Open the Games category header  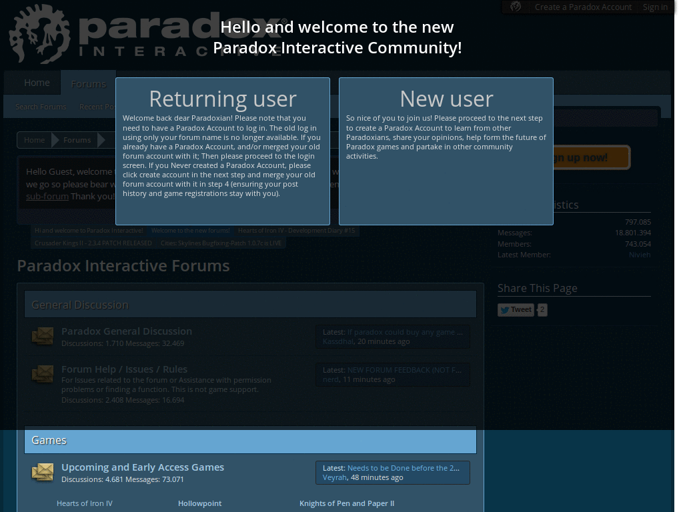point(251,440)
